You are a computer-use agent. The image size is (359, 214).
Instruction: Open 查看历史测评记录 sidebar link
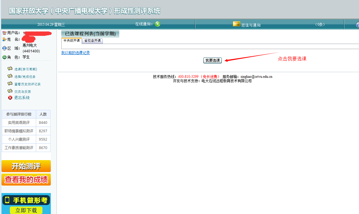(x=27, y=84)
